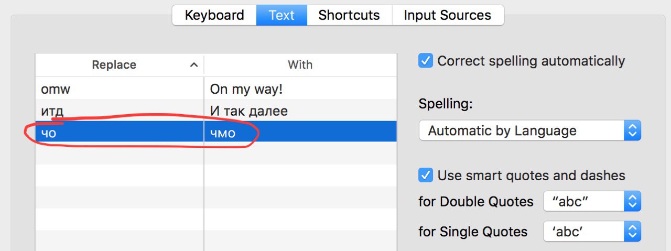
Task: Click the sort arrow in Replace header
Action: click(193, 65)
